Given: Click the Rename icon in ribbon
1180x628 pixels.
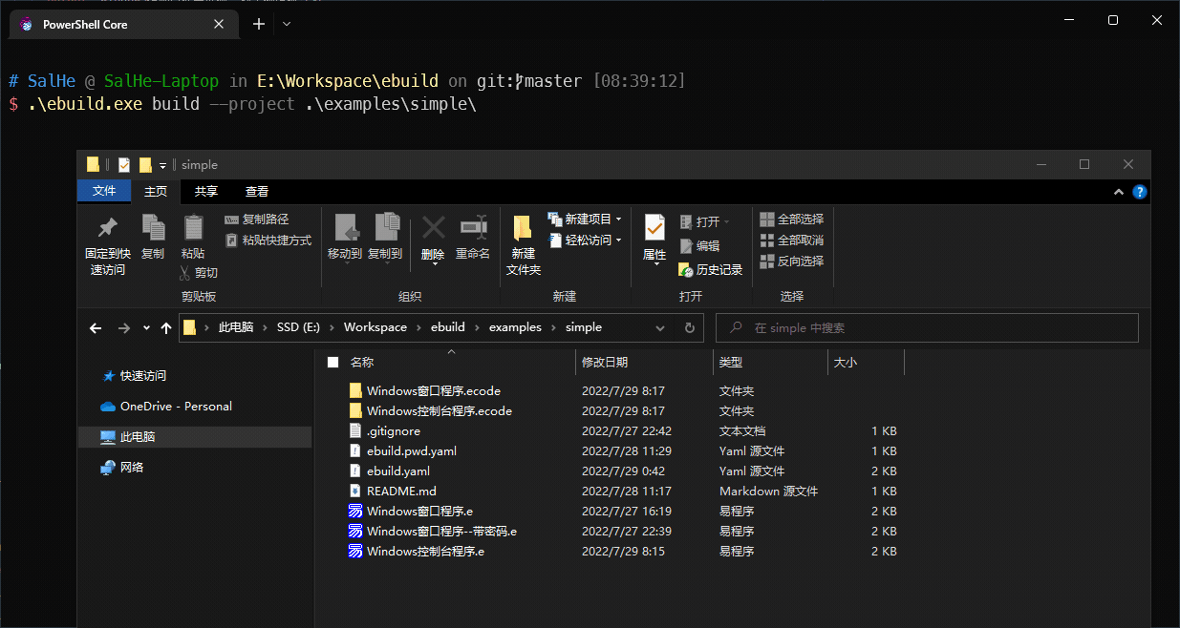Looking at the screenshot, I should point(472,229).
